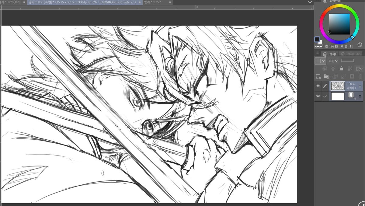This screenshot has height=206, width=365.
Task: Click the pen edit indicator on 레이어 1
Action: [x=325, y=86]
